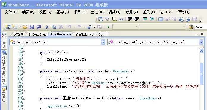
Task: Click the Display Quick Info icon
Action: click(x=114, y=19)
